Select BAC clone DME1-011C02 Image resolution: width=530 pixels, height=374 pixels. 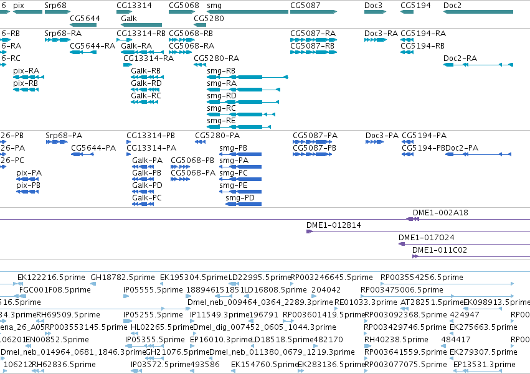point(440,250)
